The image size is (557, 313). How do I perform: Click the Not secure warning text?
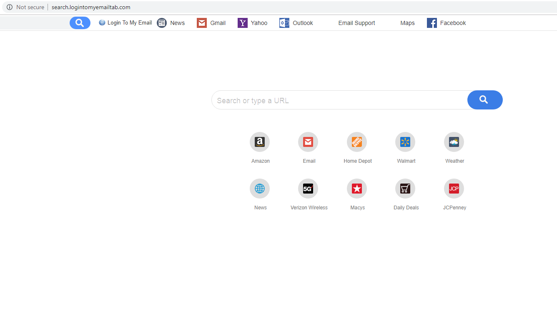tap(30, 7)
